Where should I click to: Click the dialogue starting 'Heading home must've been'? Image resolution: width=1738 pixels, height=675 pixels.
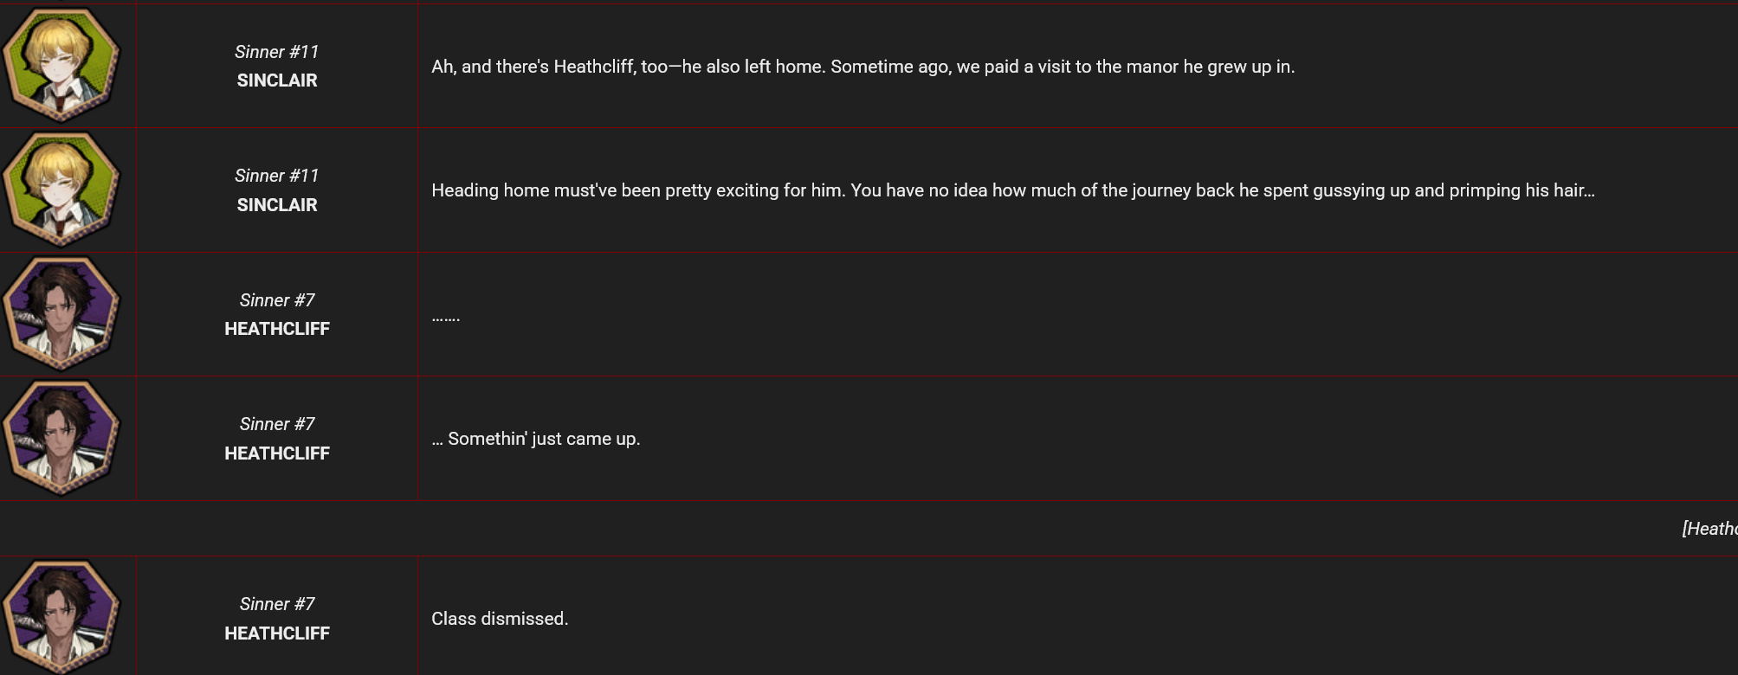1013,190
